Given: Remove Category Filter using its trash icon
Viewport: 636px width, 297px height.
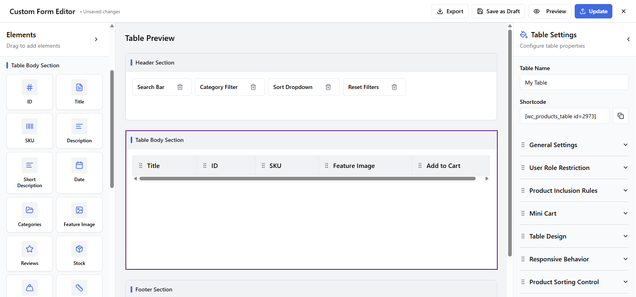Looking at the screenshot, I should (253, 87).
